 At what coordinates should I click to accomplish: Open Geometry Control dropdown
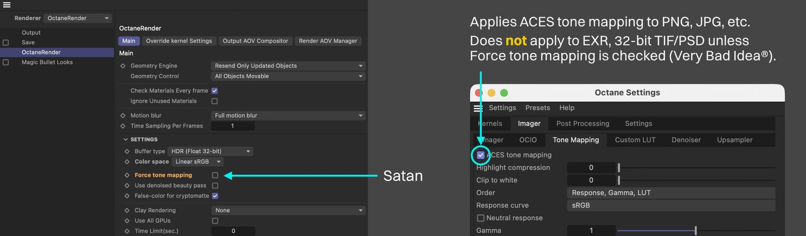(288, 76)
